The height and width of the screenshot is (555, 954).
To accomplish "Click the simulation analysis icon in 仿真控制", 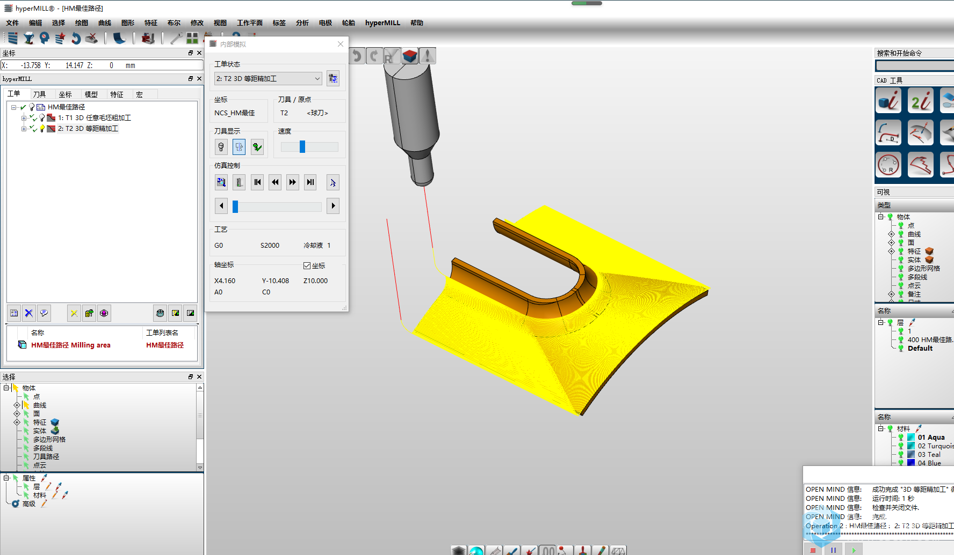I will [221, 182].
